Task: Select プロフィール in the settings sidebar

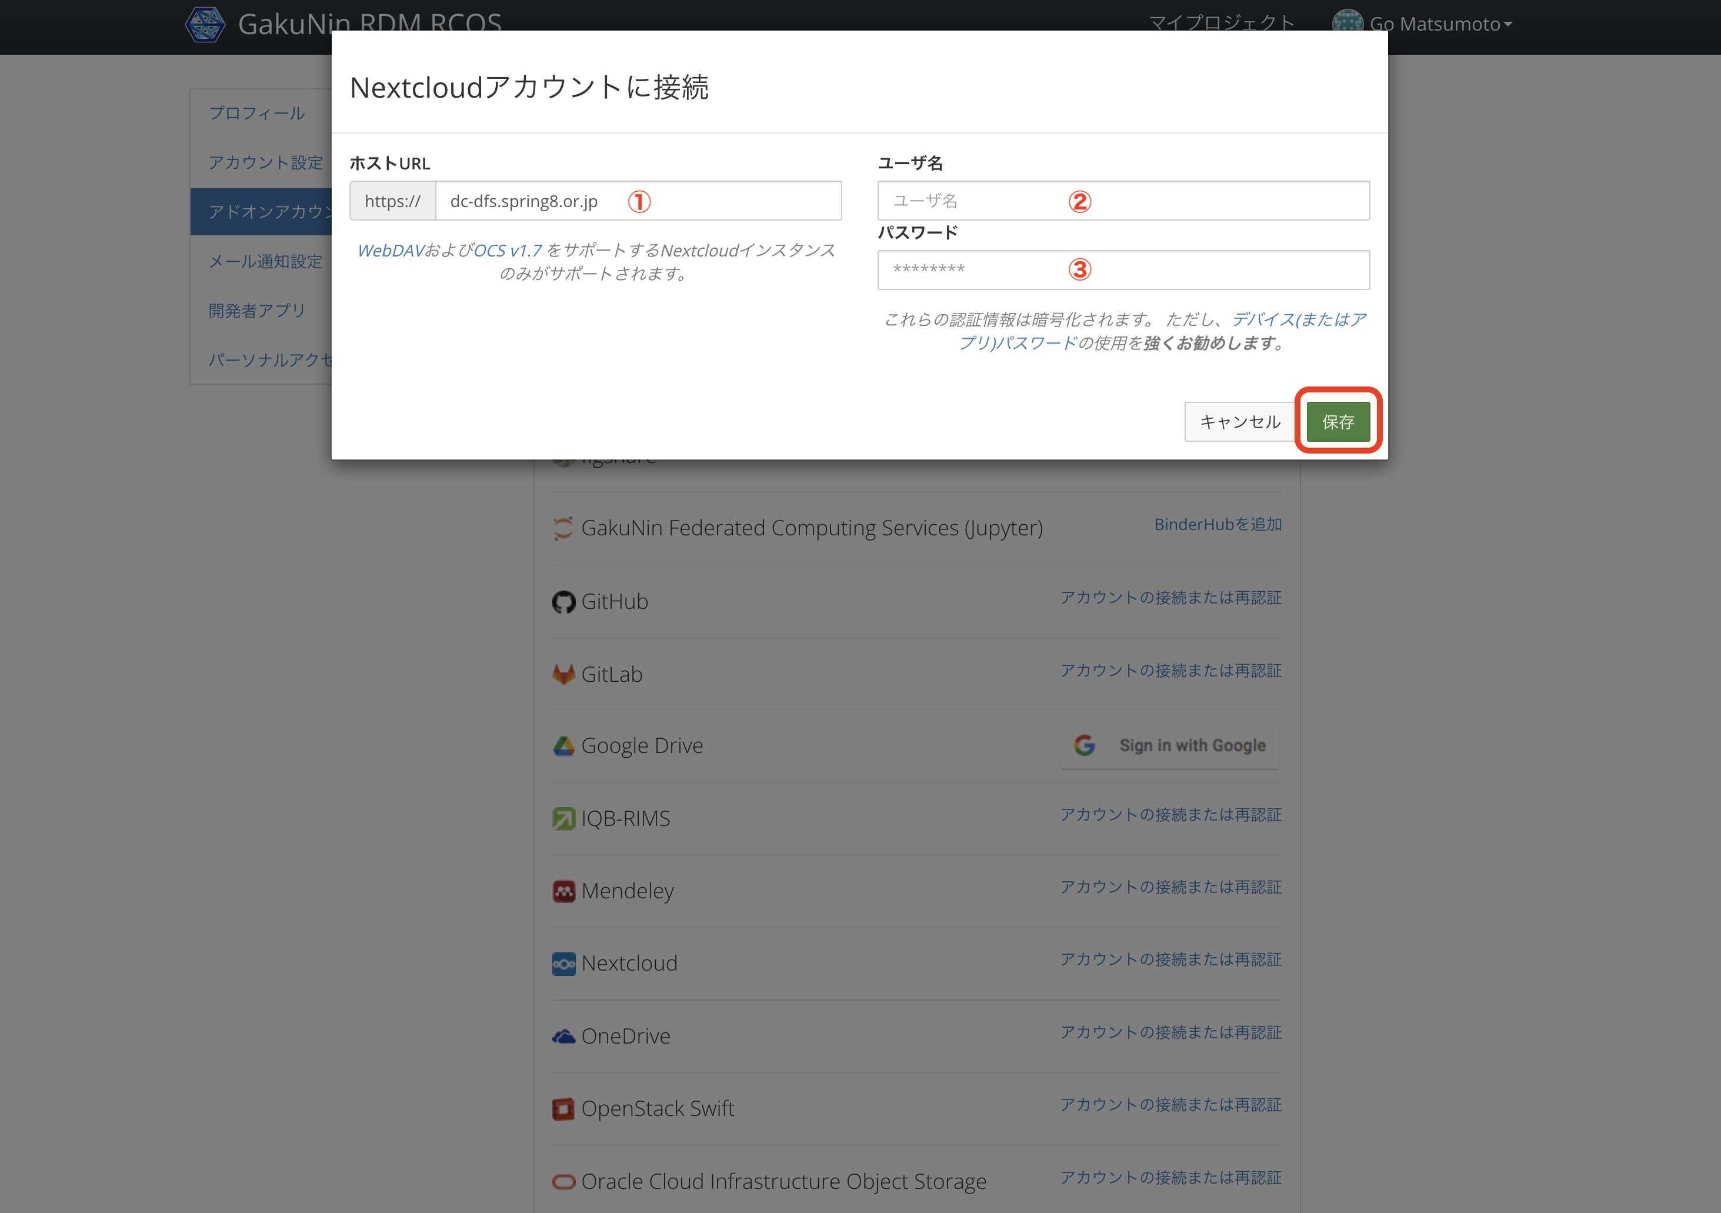Action: (x=256, y=113)
